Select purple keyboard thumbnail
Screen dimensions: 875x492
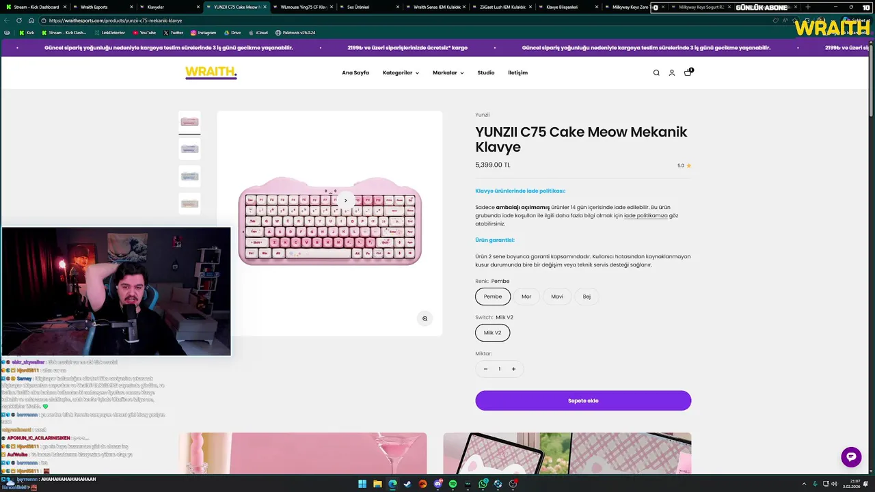189,149
